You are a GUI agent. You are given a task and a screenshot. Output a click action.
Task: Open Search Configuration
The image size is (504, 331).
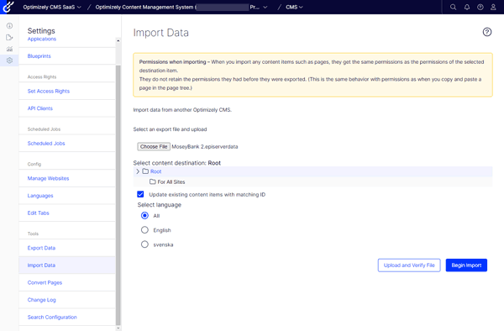point(52,318)
